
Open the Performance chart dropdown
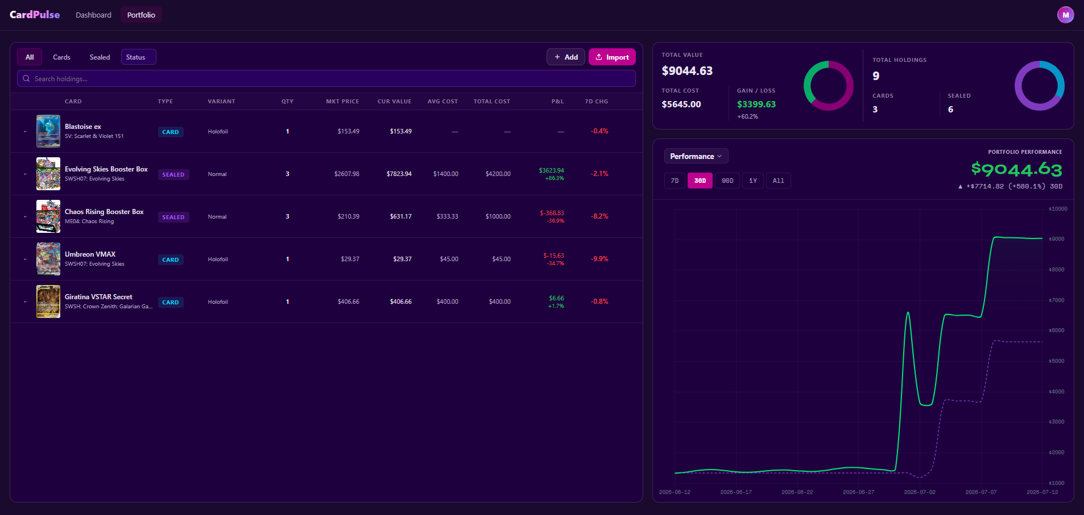[696, 156]
